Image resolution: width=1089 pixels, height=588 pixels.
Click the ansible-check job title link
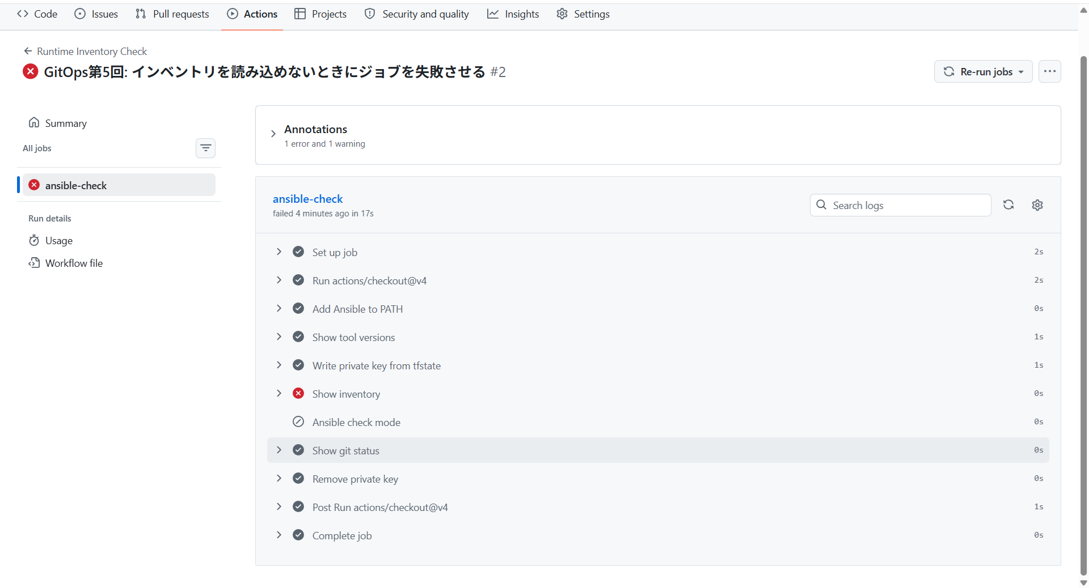pyautogui.click(x=308, y=199)
